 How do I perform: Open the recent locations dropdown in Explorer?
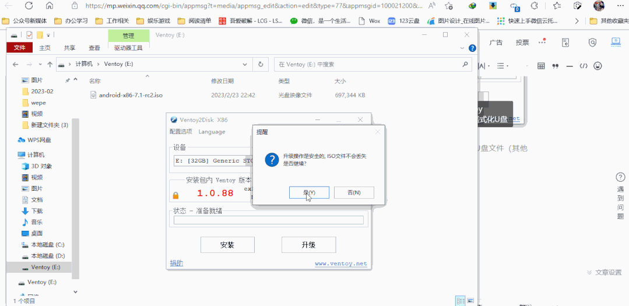click(40, 64)
